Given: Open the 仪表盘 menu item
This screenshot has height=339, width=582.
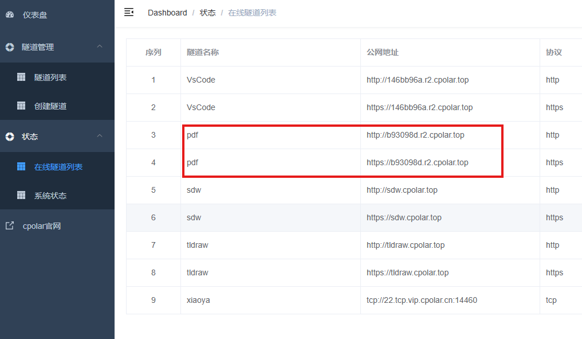Looking at the screenshot, I should [x=35, y=15].
